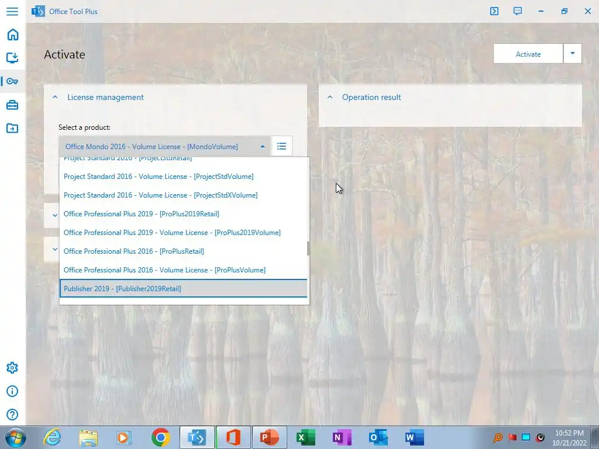Open PowerPoint from taskbar
The height and width of the screenshot is (449, 599).
[x=269, y=437]
